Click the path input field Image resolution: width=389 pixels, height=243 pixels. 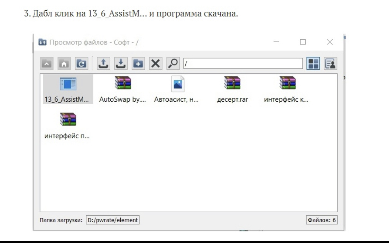point(243,63)
